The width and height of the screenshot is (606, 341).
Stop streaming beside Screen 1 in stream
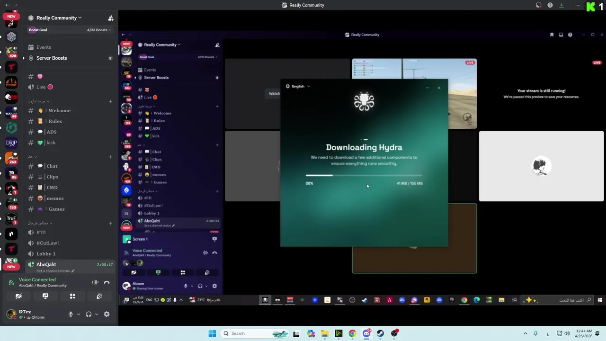(x=214, y=239)
